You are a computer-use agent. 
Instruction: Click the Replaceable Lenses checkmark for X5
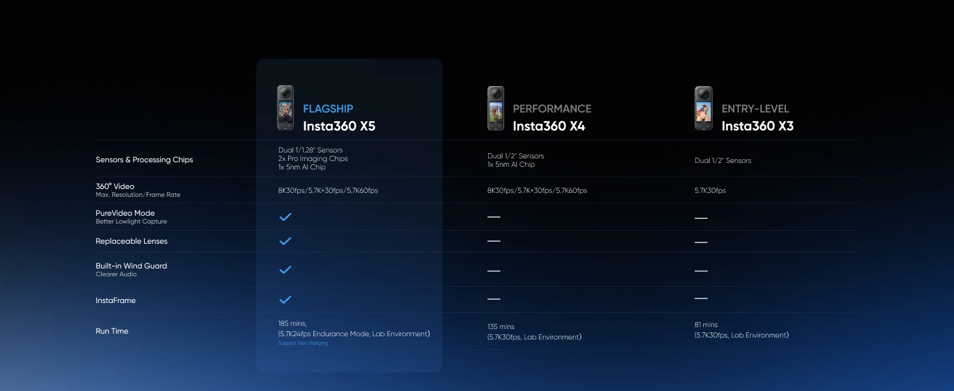tap(285, 241)
